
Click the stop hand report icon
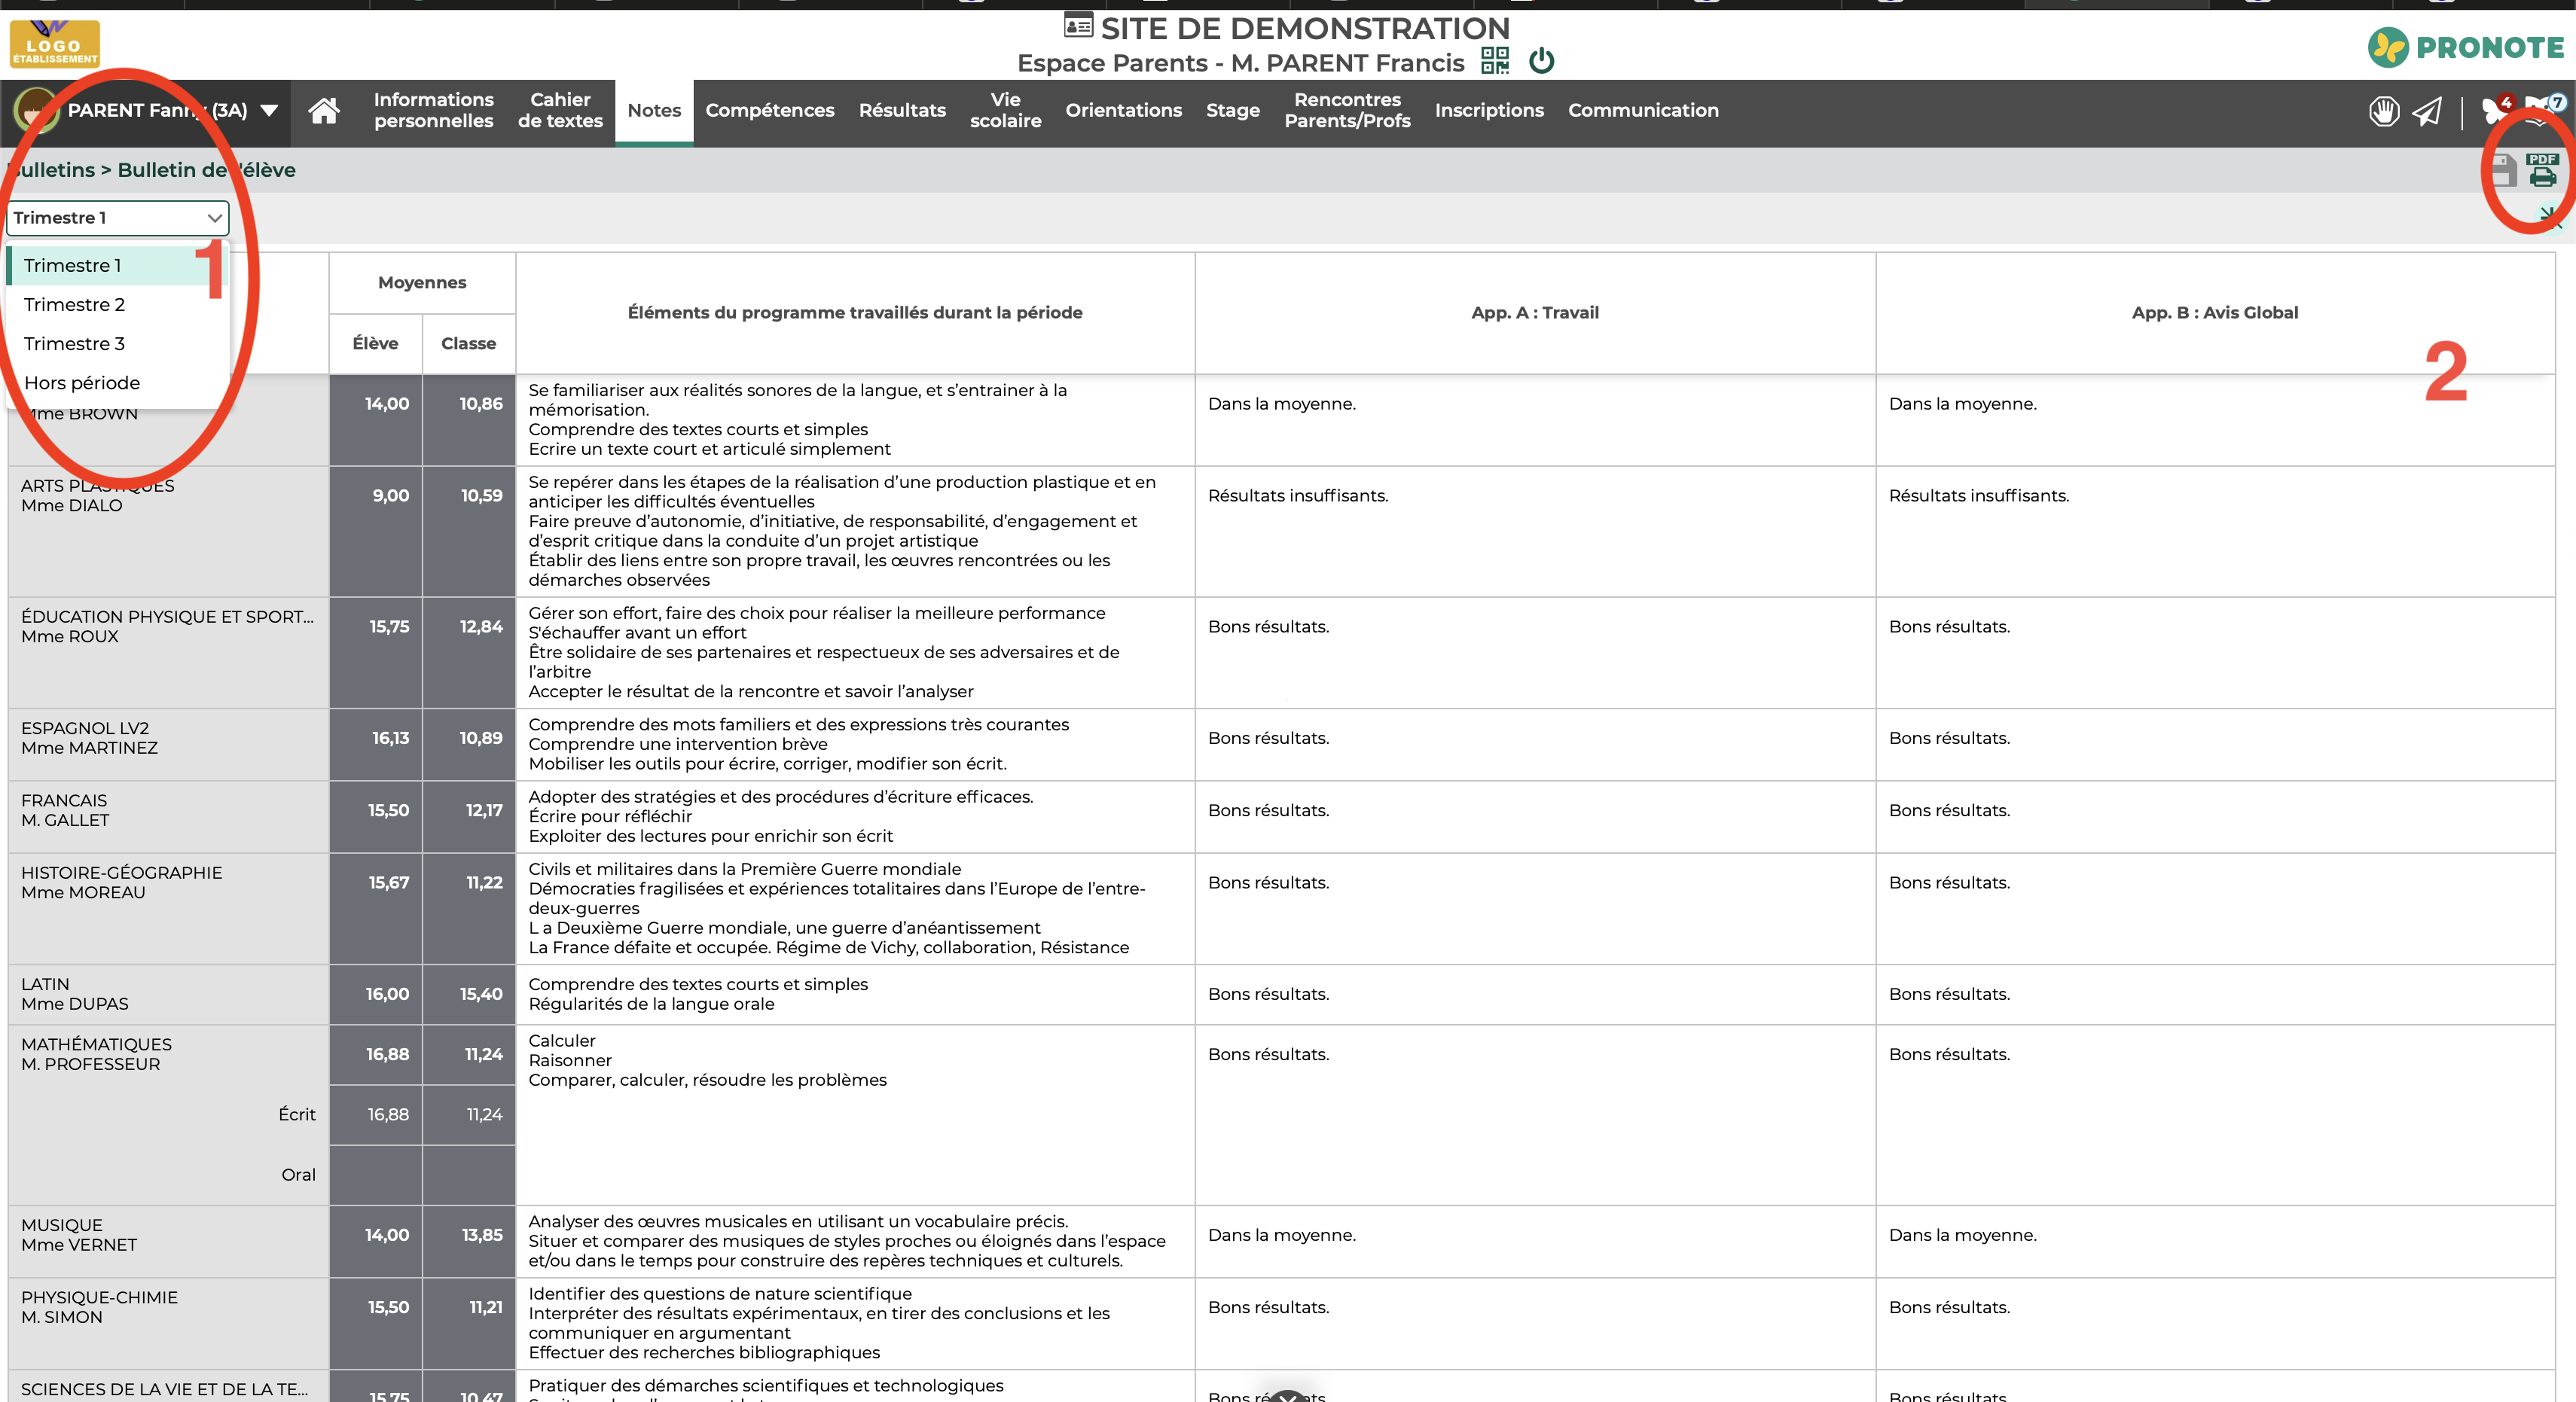click(x=2384, y=111)
